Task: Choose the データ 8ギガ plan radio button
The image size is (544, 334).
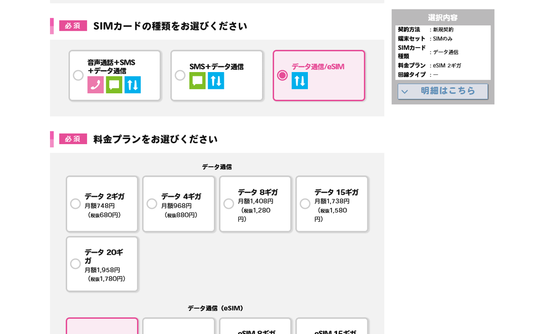Action: [x=229, y=204]
